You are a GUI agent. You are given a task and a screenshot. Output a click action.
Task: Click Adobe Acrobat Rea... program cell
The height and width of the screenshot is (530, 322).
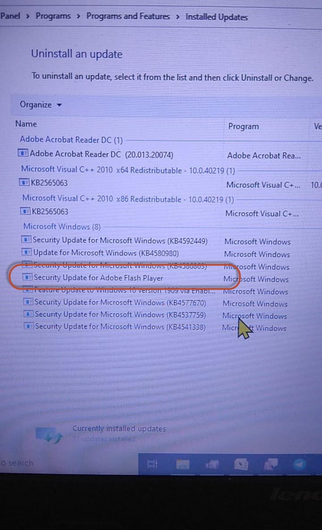point(263,155)
